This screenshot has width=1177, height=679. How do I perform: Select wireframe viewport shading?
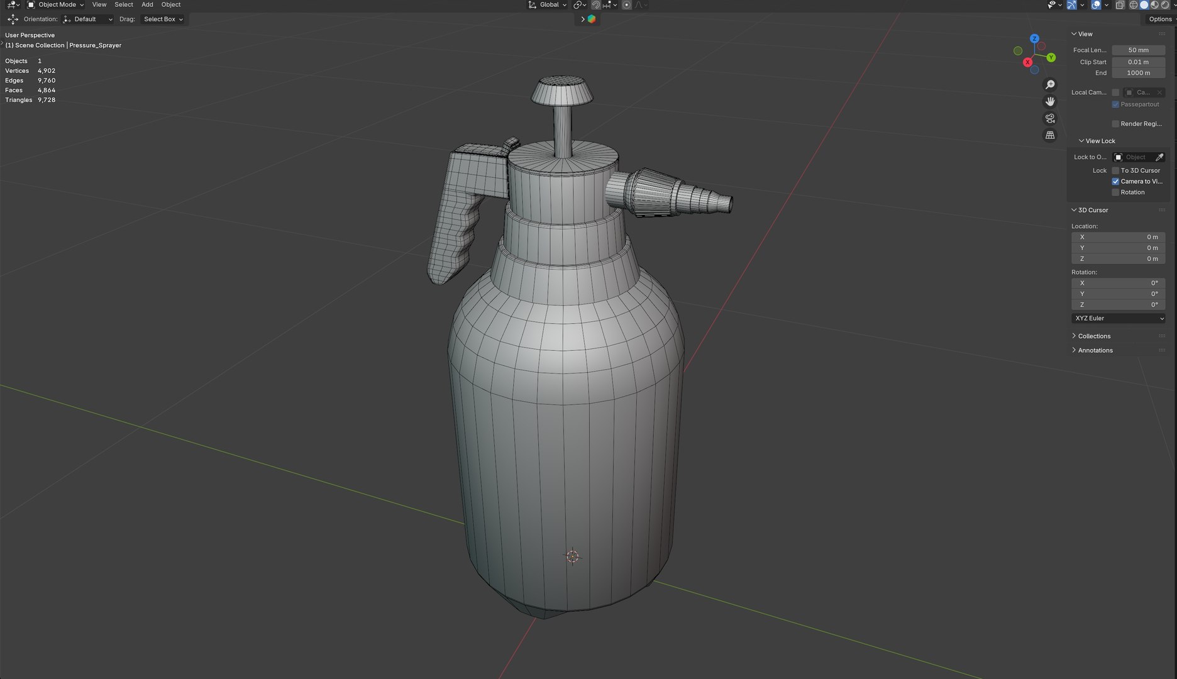point(1134,5)
